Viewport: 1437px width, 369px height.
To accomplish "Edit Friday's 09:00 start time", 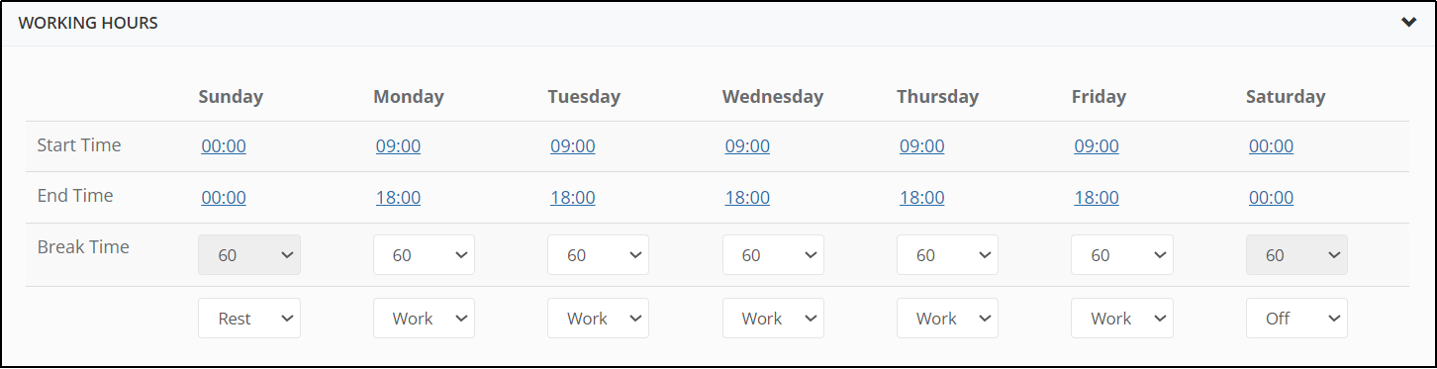I will point(1097,146).
